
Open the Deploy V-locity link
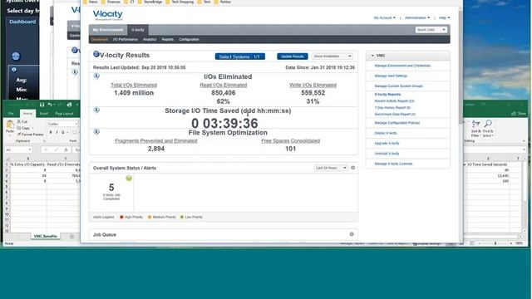tap(386, 133)
